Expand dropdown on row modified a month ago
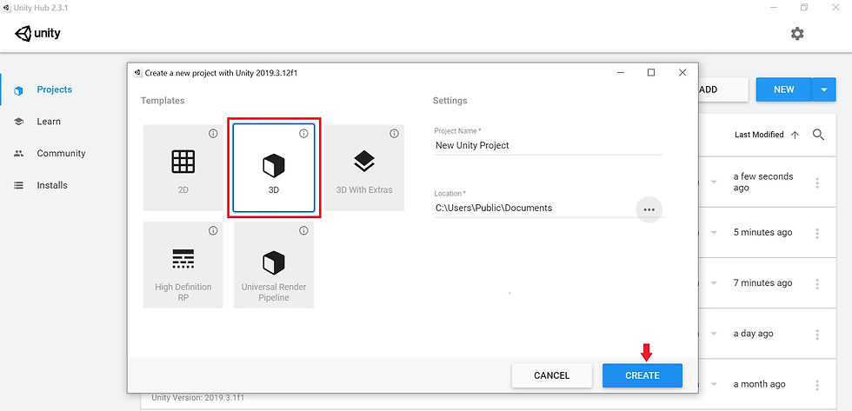852x411 pixels. (714, 384)
